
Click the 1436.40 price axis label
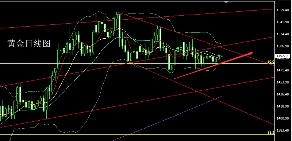tap(283, 94)
